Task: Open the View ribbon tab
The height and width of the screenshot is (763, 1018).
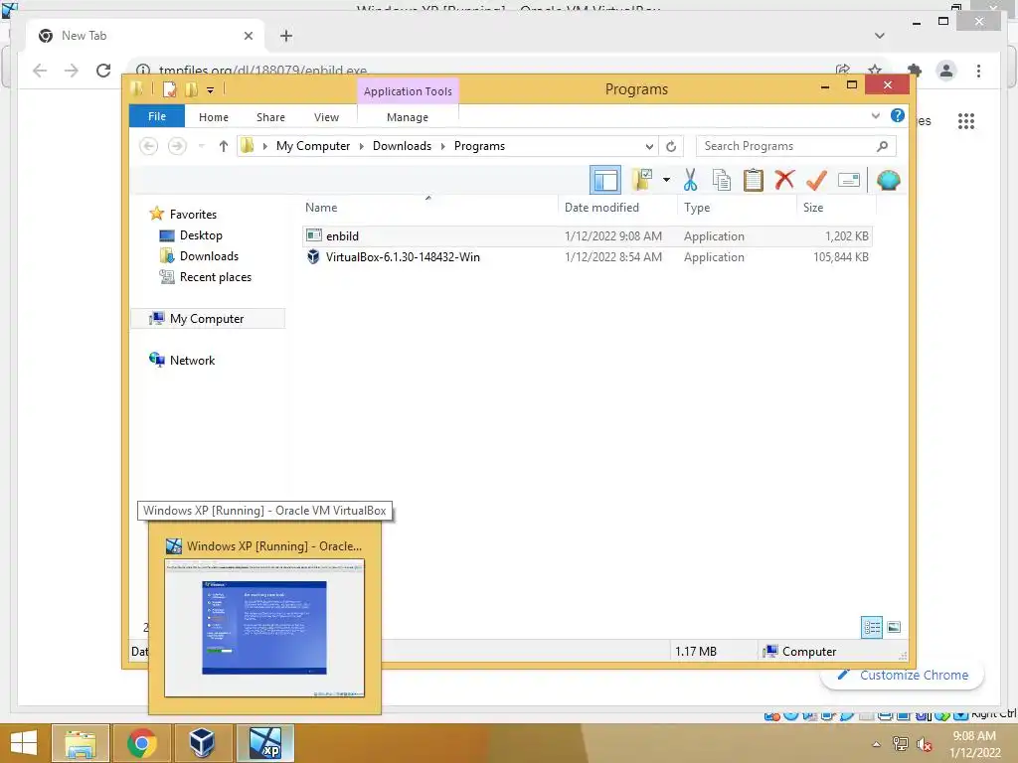Action: coord(326,117)
